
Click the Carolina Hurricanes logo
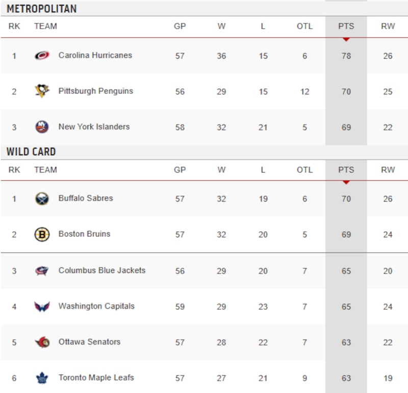tap(42, 56)
